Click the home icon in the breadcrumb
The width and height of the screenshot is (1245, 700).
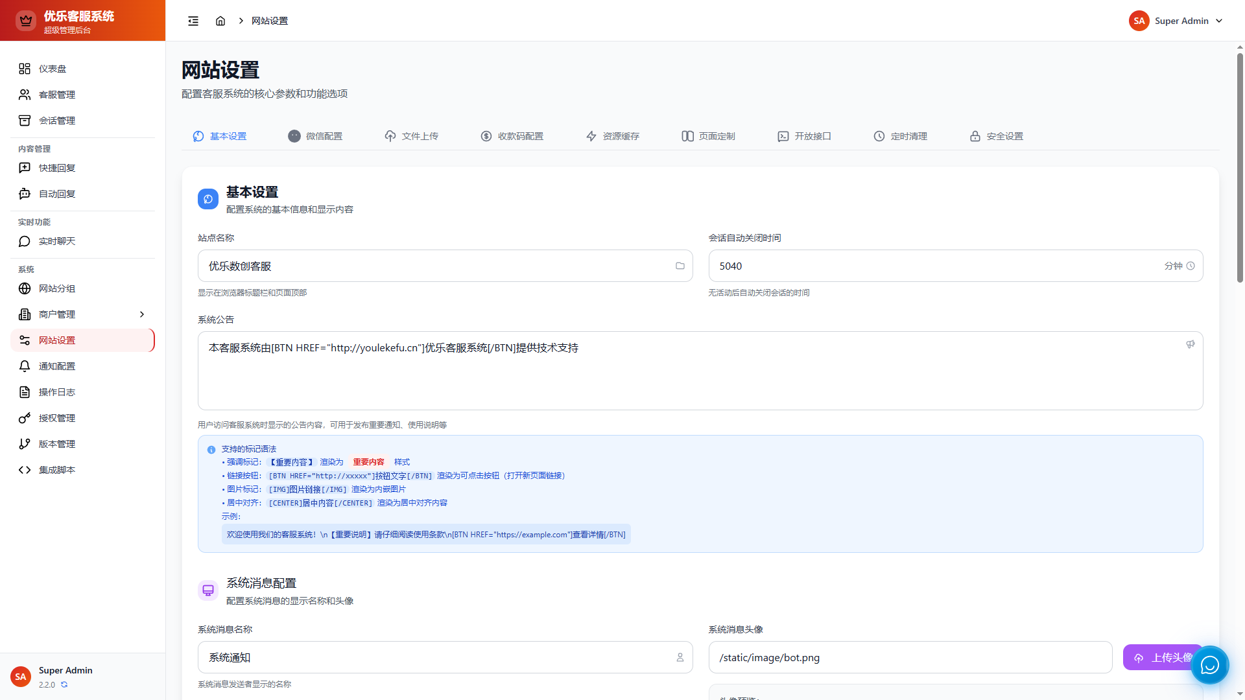[220, 21]
